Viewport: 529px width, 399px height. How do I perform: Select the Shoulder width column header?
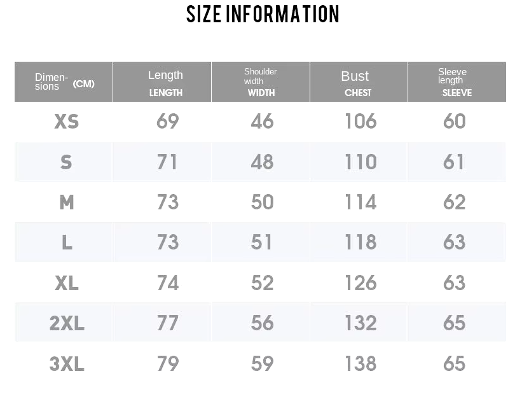[x=261, y=82]
